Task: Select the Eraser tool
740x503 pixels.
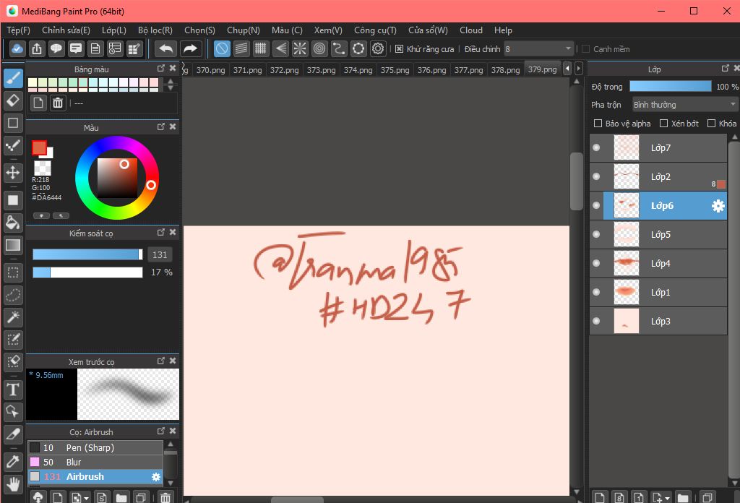Action: (13, 100)
